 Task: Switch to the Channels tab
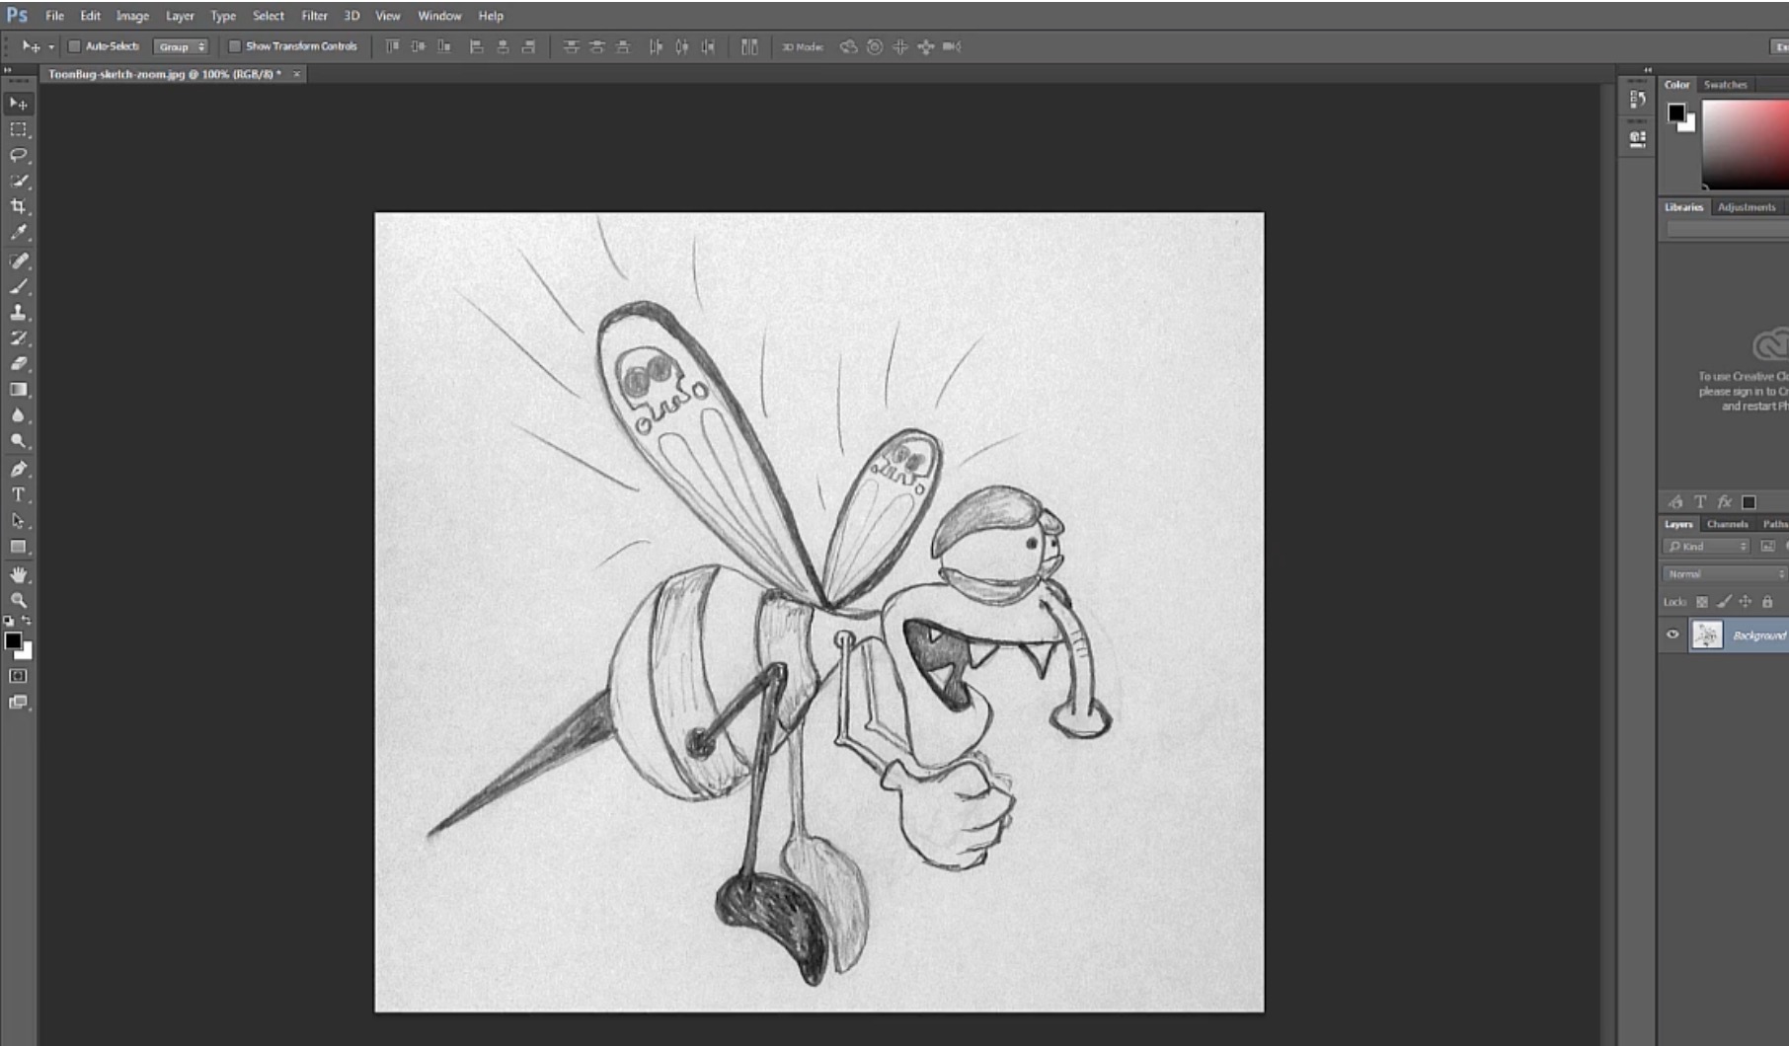tap(1727, 524)
